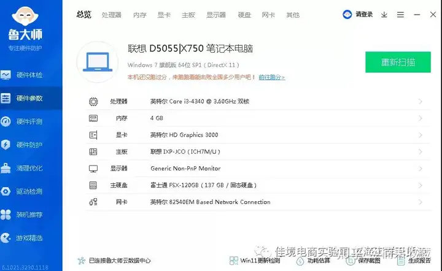
Task: Expand the 主硬盘 row chevron
Action: [421, 185]
